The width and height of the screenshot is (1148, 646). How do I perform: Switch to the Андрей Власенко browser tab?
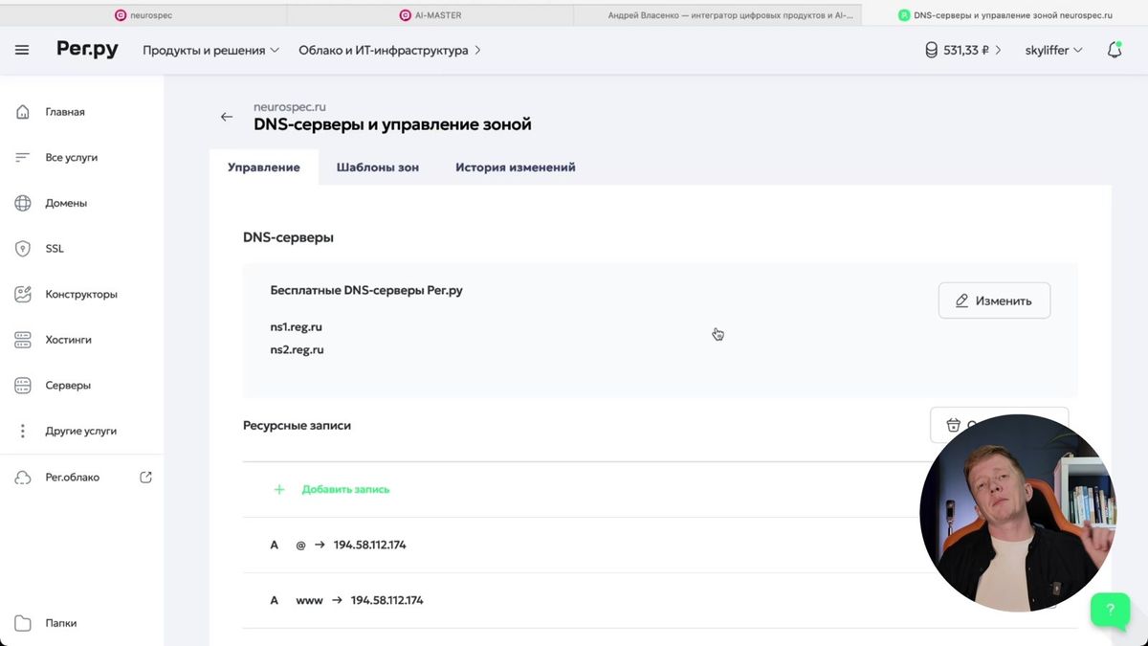[717, 15]
